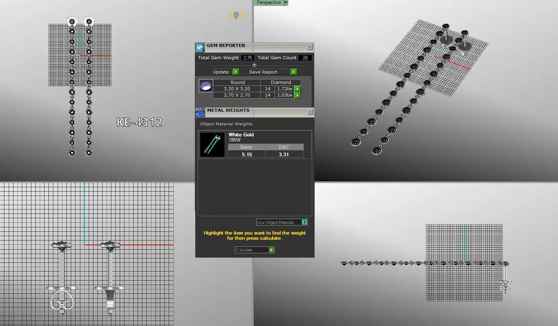Click the Total Gem Count value field

pos(305,58)
